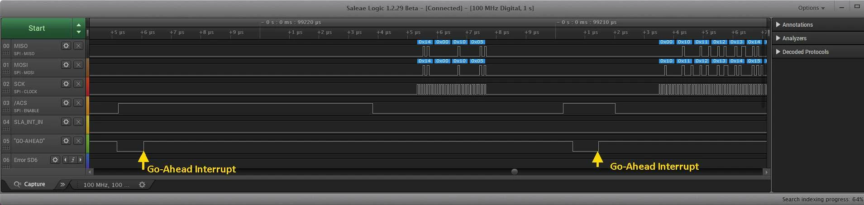Viewport: 864px width, 205px height.
Task: Click first MISO decoded byte 0x14
Action: click(425, 42)
